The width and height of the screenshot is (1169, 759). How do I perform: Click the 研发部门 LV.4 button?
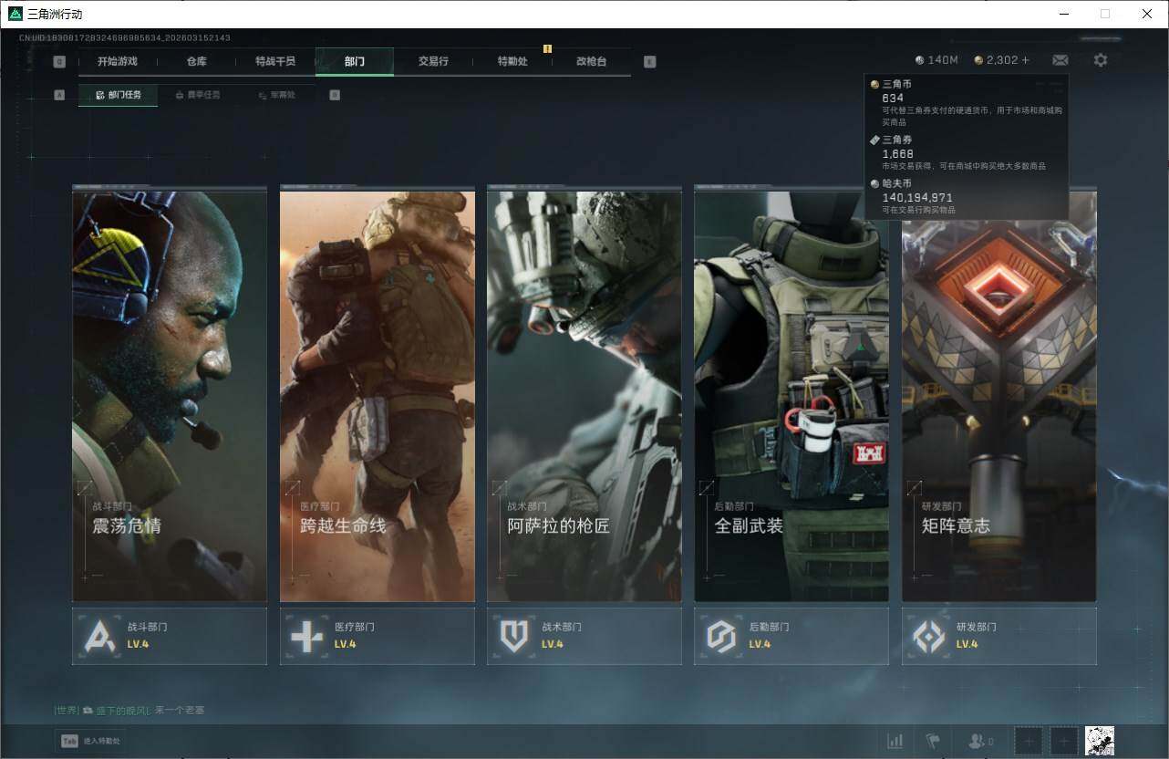pyautogui.click(x=998, y=636)
